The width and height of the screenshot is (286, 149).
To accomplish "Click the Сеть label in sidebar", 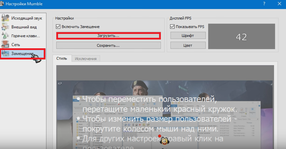I will pos(15,45).
